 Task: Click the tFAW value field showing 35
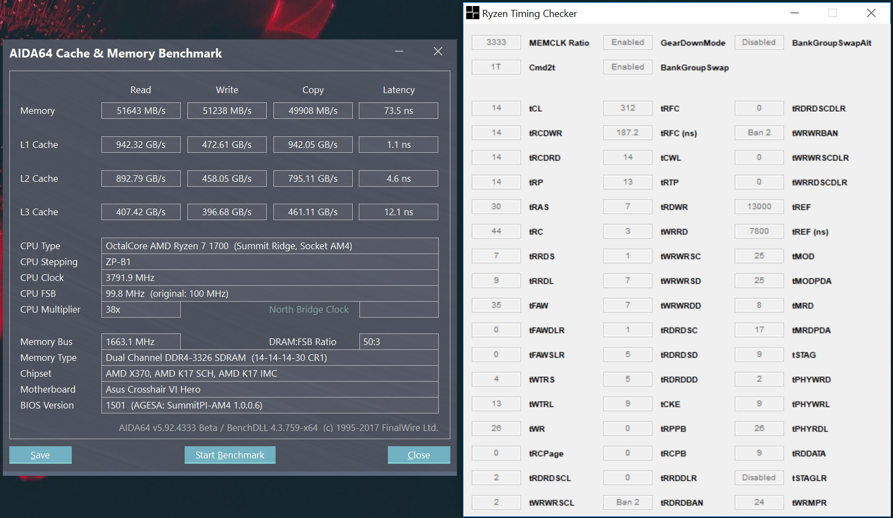pyautogui.click(x=496, y=305)
